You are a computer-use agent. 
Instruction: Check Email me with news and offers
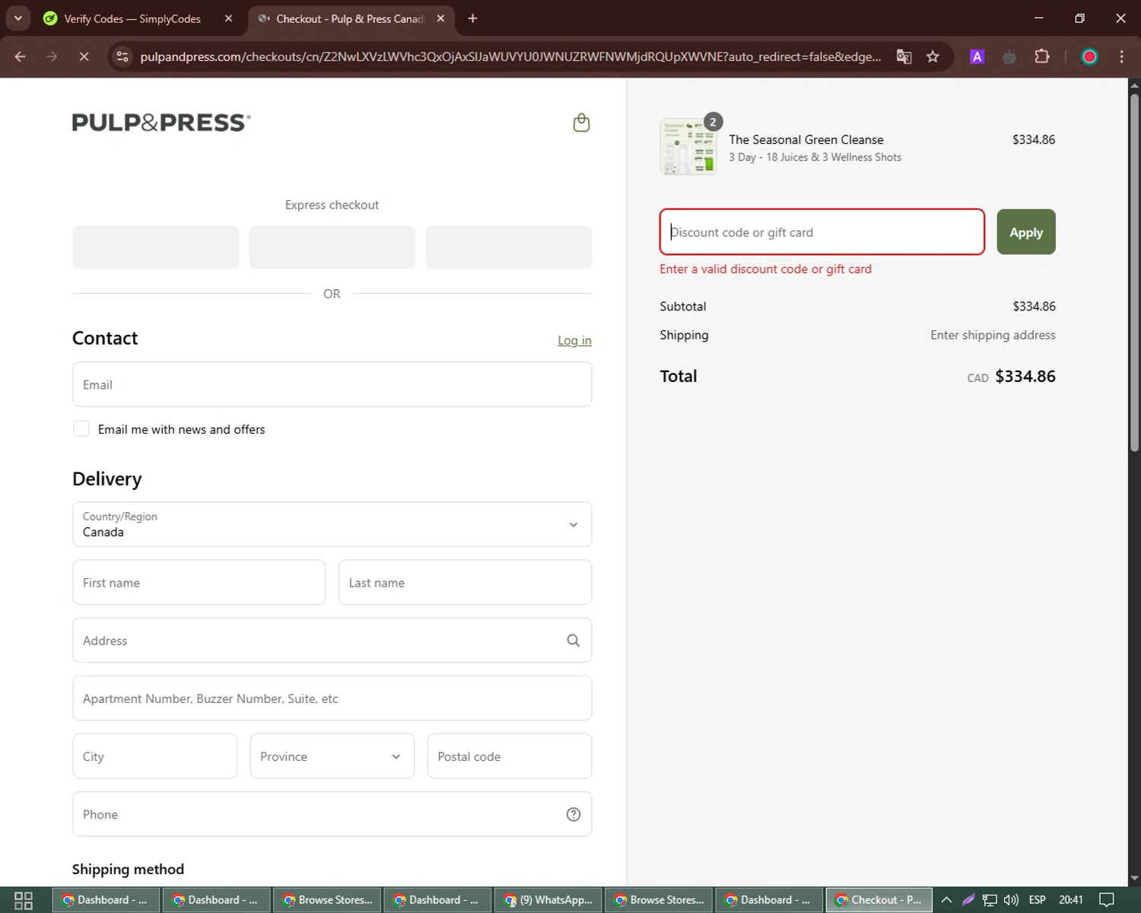click(x=81, y=428)
